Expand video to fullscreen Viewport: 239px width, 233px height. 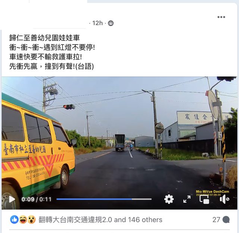pyautogui.click(x=187, y=199)
